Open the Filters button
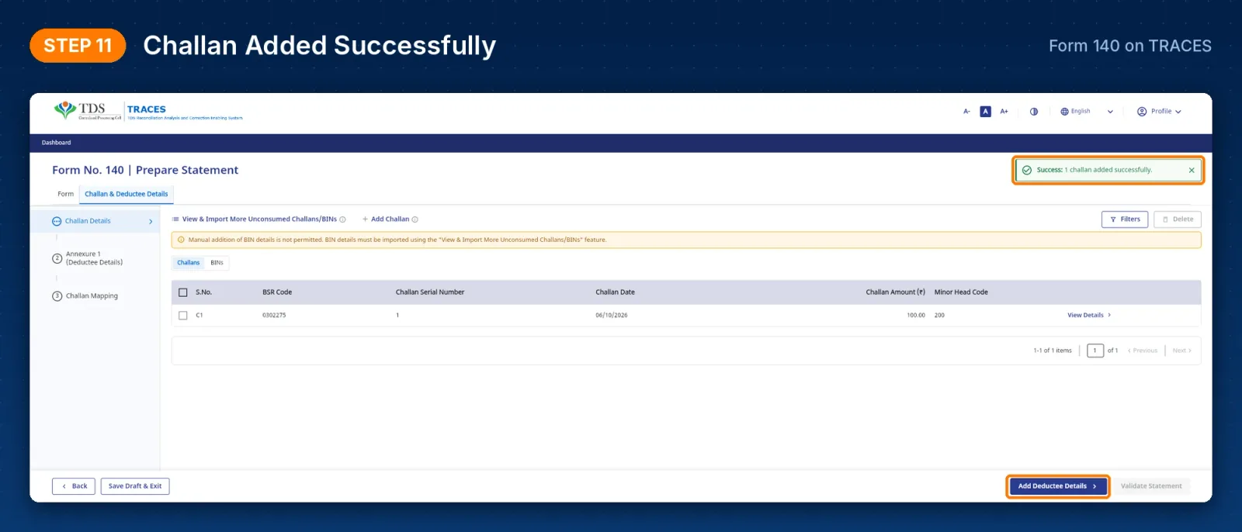The height and width of the screenshot is (532, 1242). coord(1125,219)
